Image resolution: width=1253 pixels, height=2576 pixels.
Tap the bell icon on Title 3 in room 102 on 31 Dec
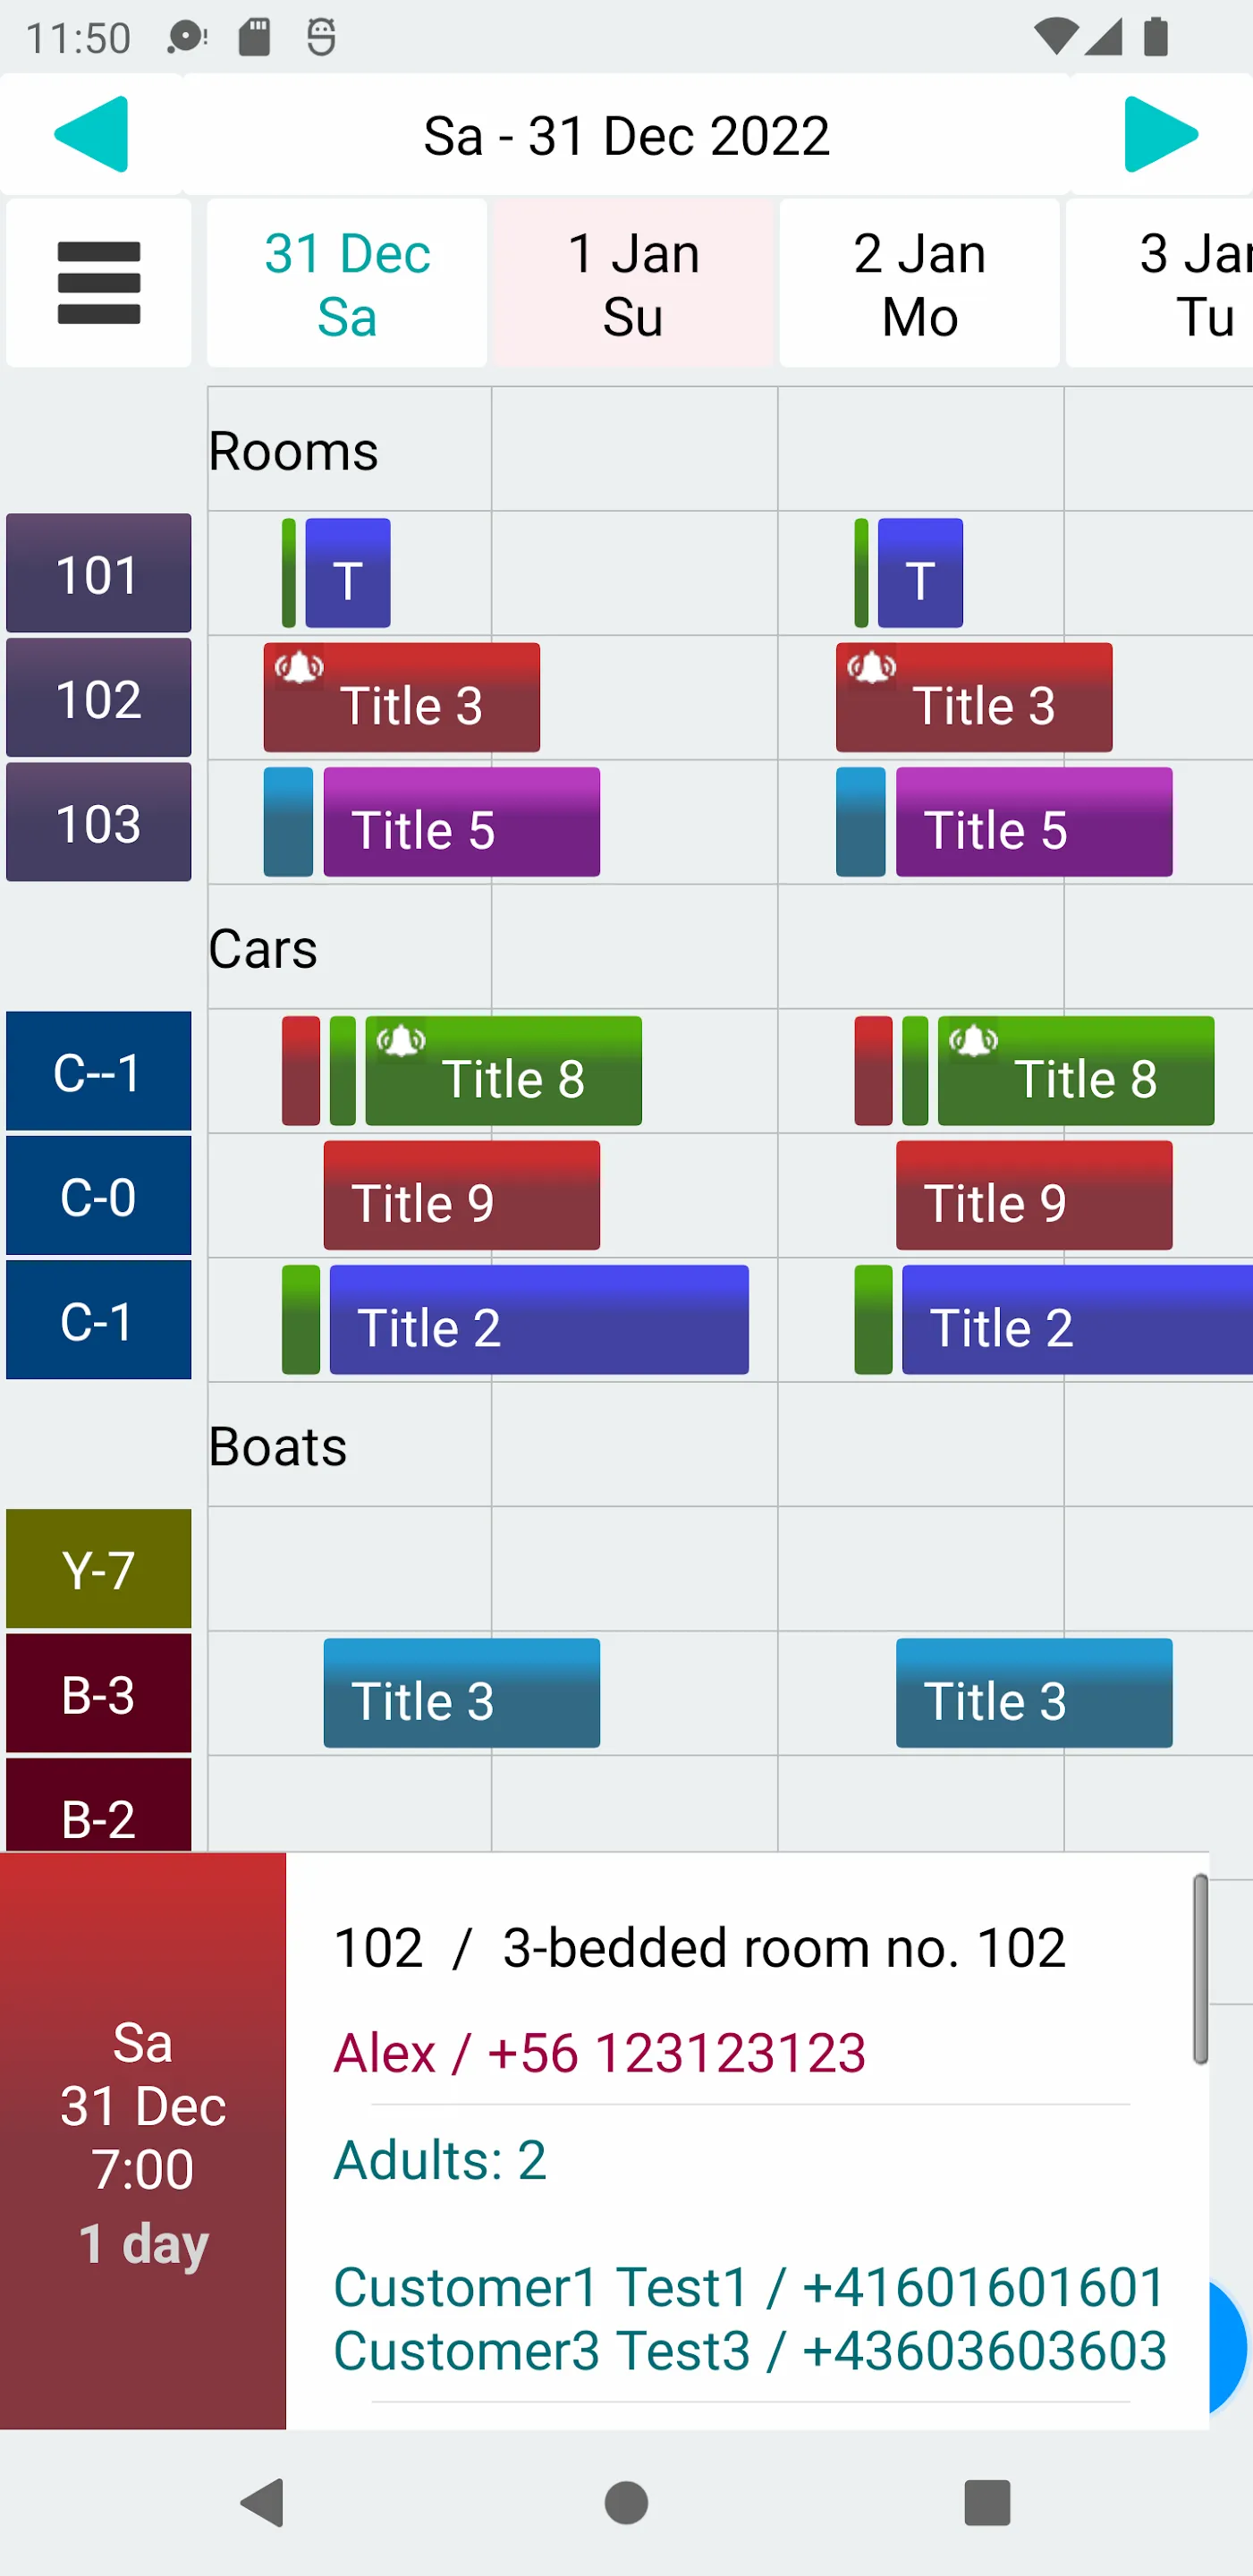pos(299,667)
